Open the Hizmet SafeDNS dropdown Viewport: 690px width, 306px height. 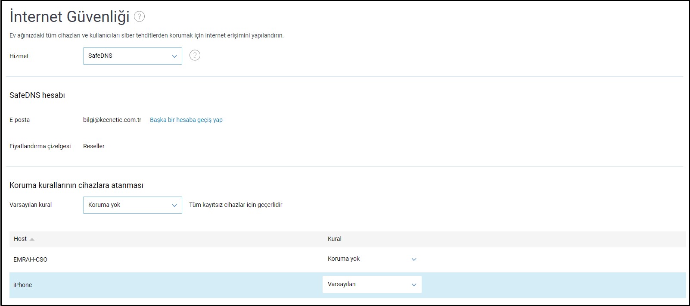pyautogui.click(x=132, y=56)
